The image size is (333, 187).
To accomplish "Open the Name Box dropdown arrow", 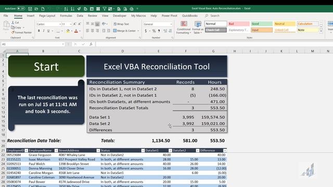I will point(63,44).
